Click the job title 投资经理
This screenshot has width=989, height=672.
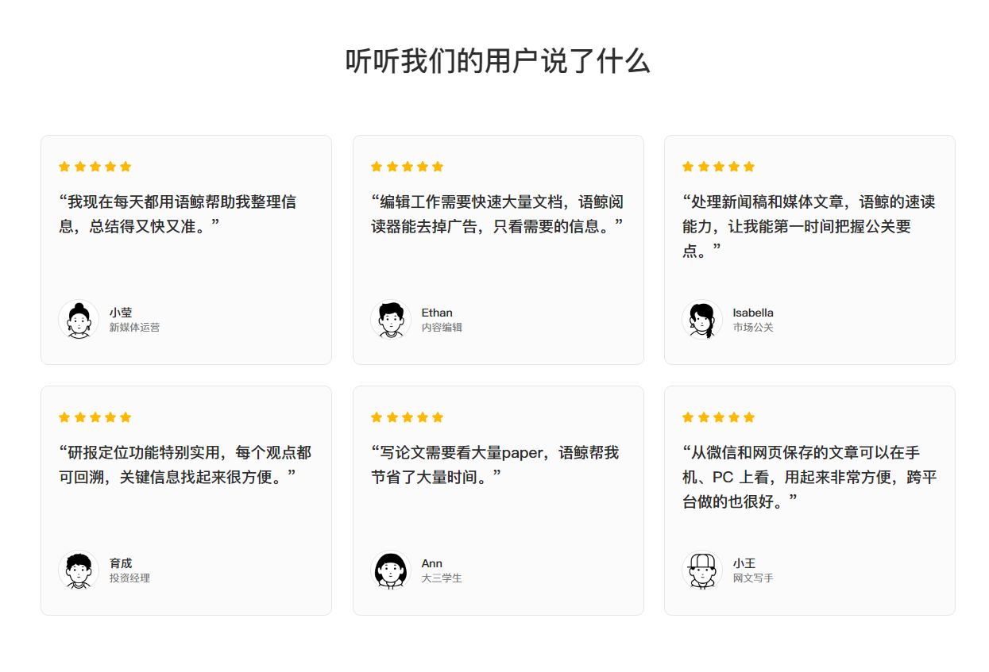pos(129,578)
